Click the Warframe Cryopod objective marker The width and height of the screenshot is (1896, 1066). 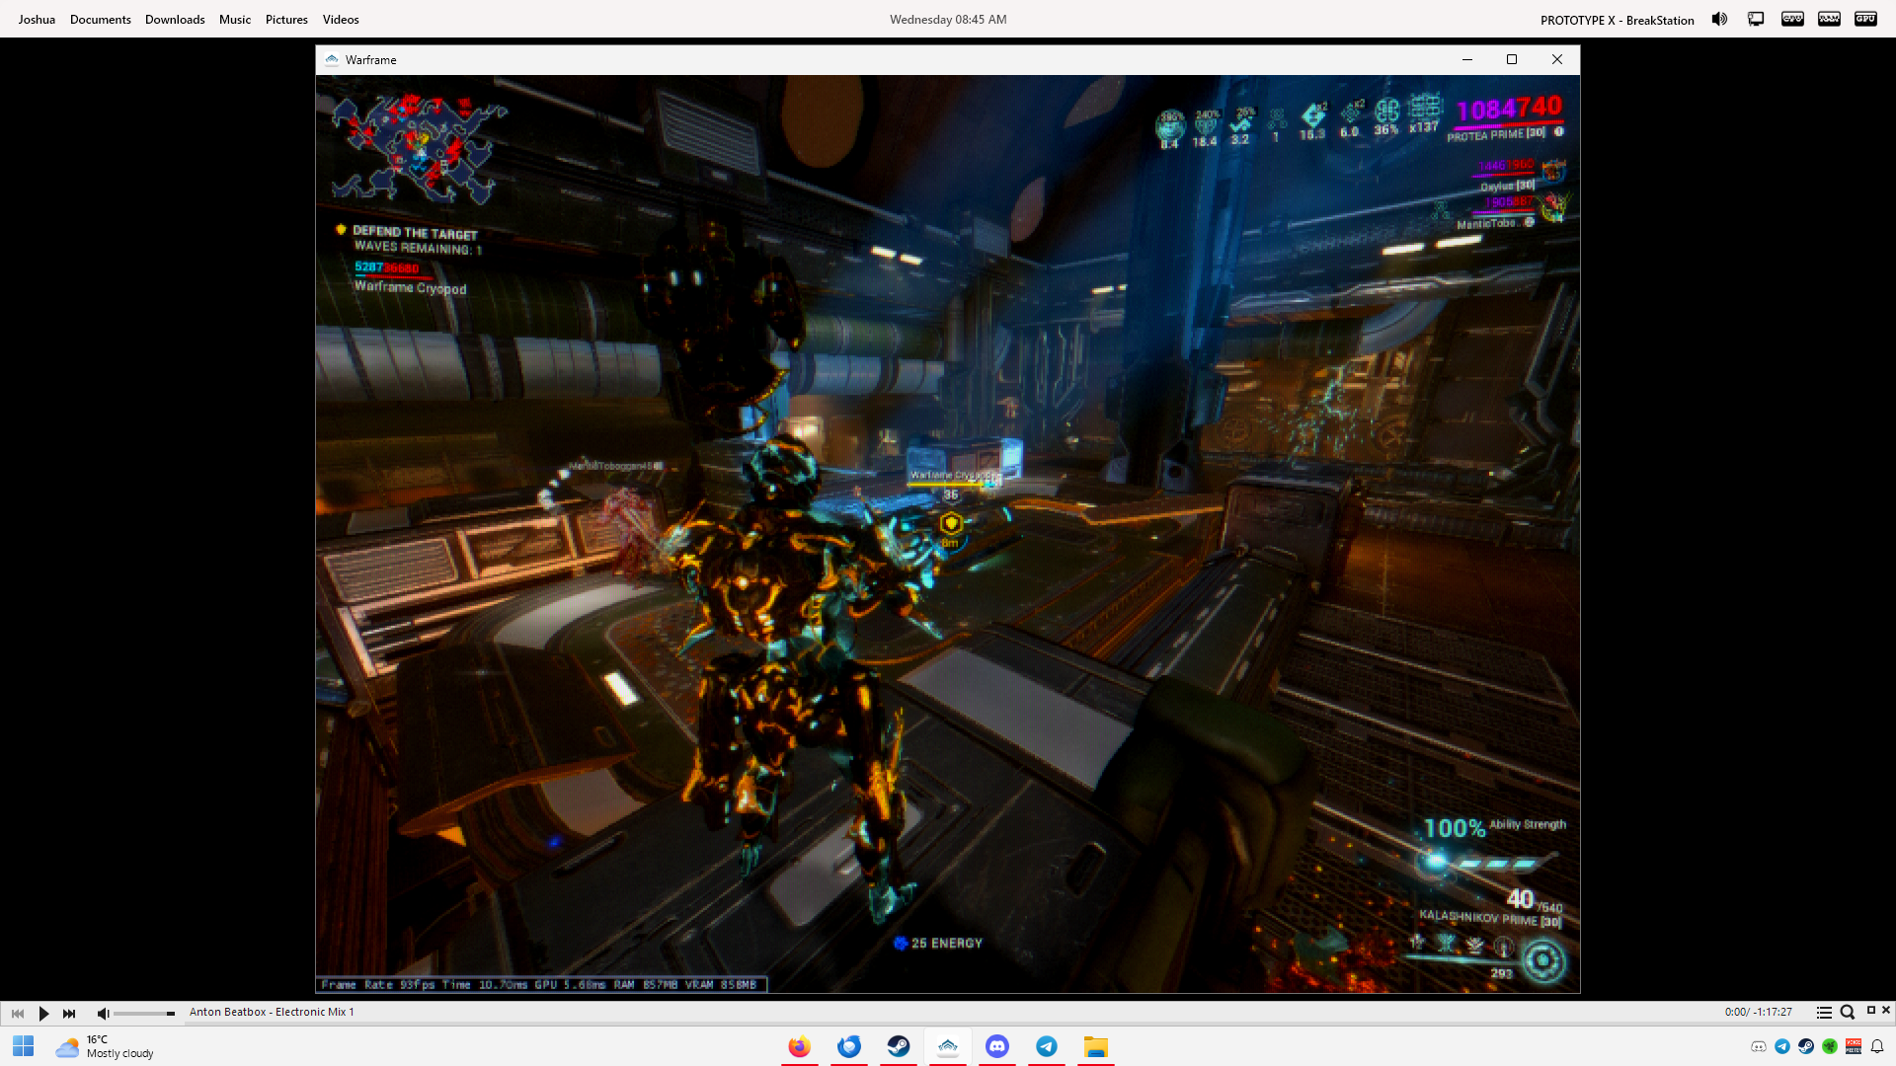(951, 524)
